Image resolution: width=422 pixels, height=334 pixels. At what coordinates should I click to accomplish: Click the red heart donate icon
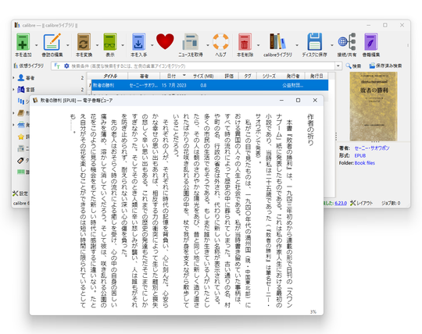click(x=165, y=41)
